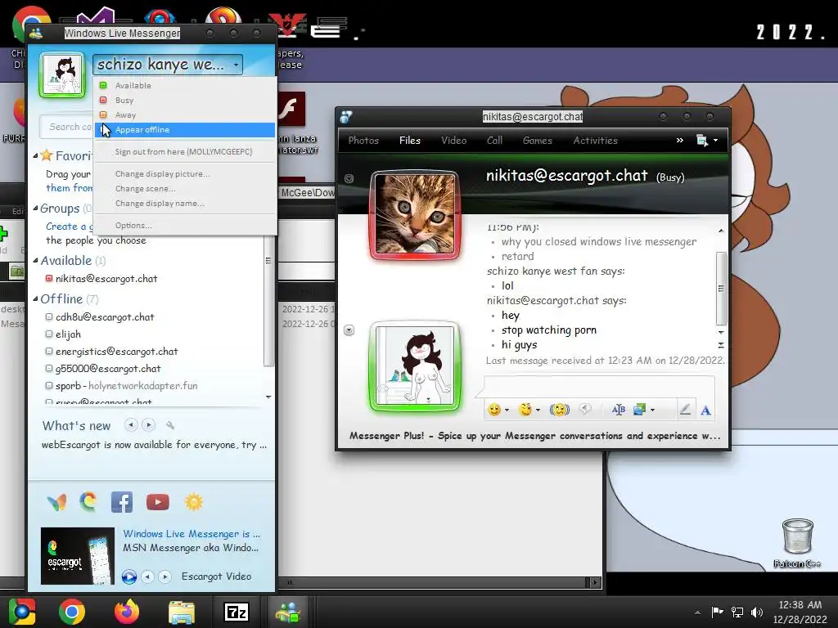Image resolution: width=838 pixels, height=628 pixels.
Task: Open Recycle Bin on desktop
Action: (x=797, y=543)
